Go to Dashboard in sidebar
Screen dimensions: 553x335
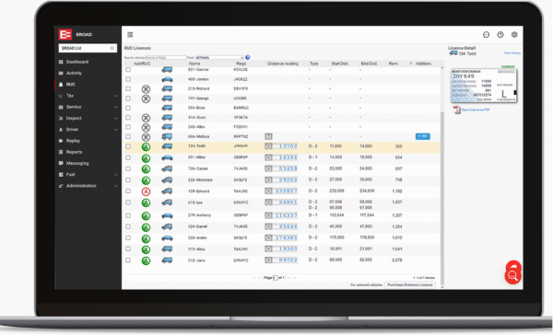pos(77,62)
